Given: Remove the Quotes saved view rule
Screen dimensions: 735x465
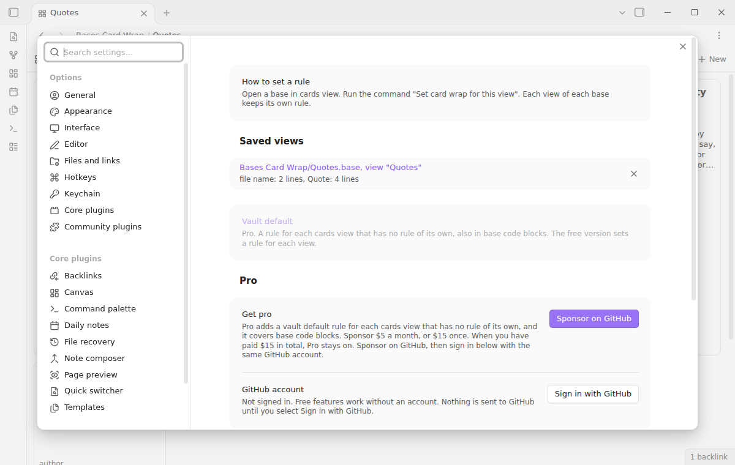Looking at the screenshot, I should 634,174.
